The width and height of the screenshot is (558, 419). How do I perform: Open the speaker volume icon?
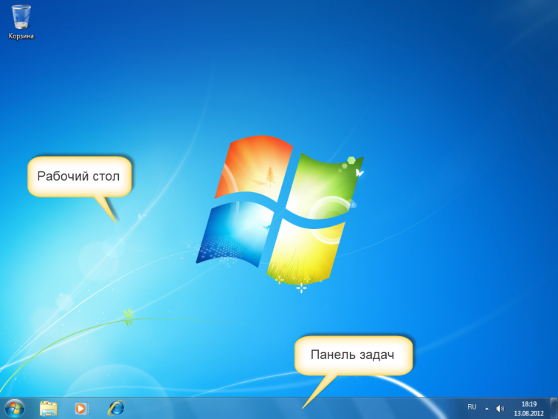coord(500,409)
